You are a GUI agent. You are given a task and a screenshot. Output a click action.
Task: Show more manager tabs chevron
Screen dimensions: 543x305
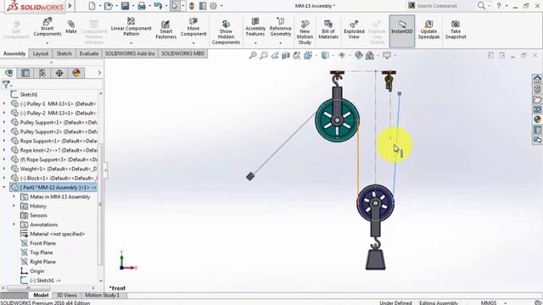coord(99,73)
